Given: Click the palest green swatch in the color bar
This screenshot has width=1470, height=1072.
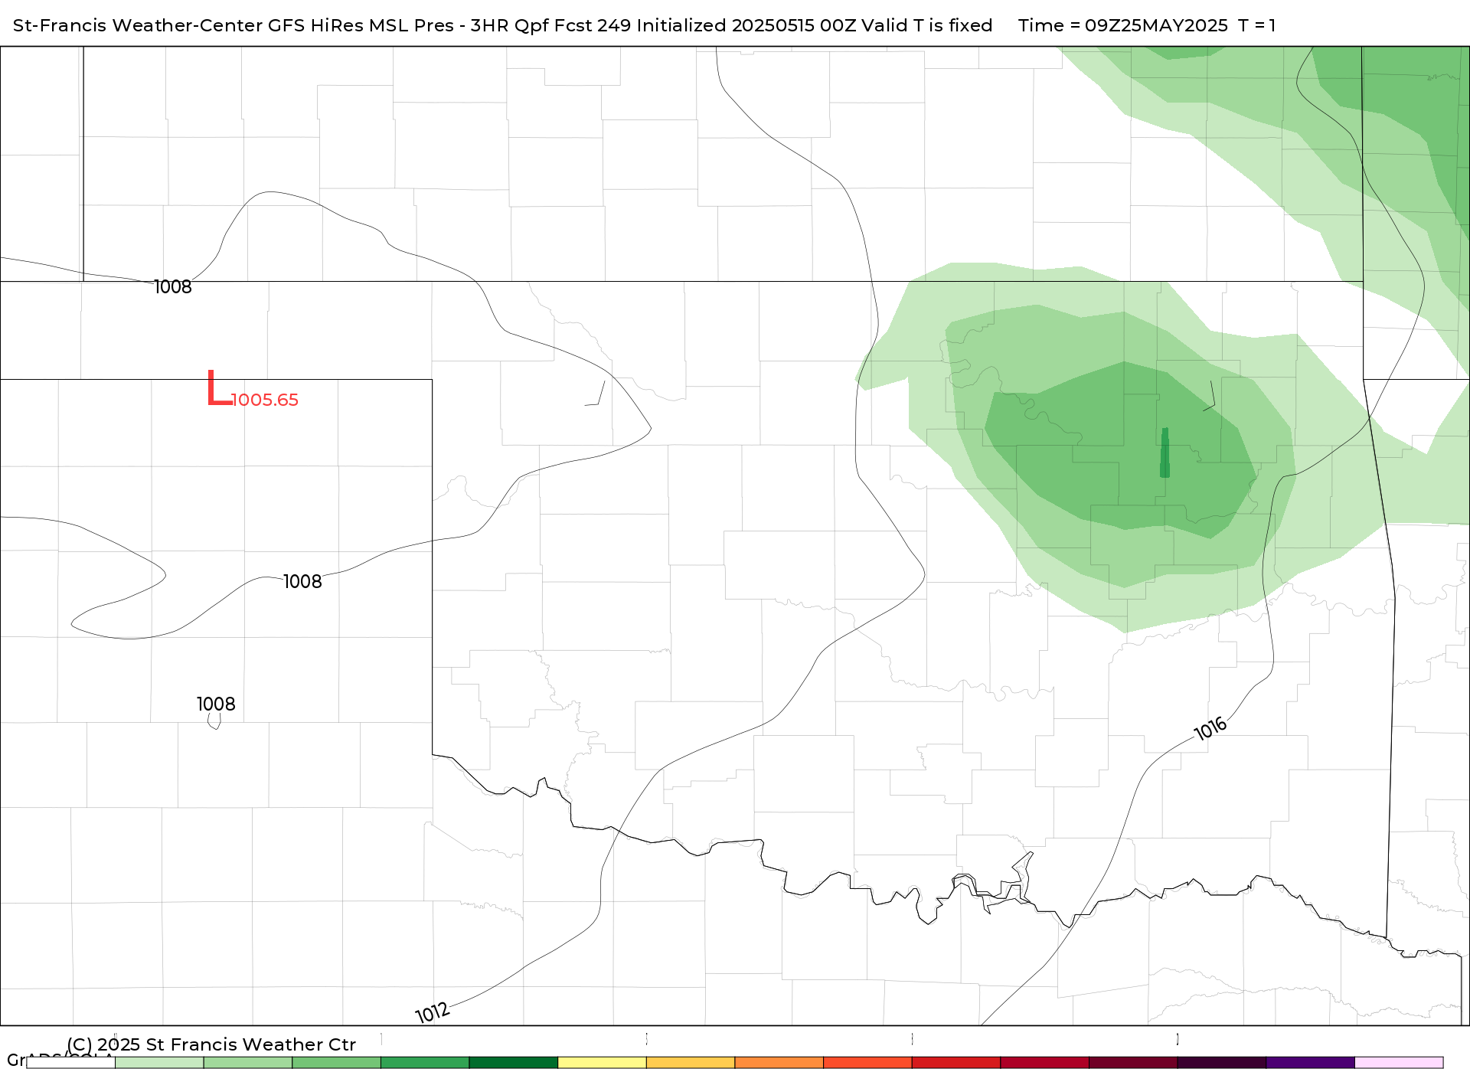Looking at the screenshot, I should [x=159, y=1063].
